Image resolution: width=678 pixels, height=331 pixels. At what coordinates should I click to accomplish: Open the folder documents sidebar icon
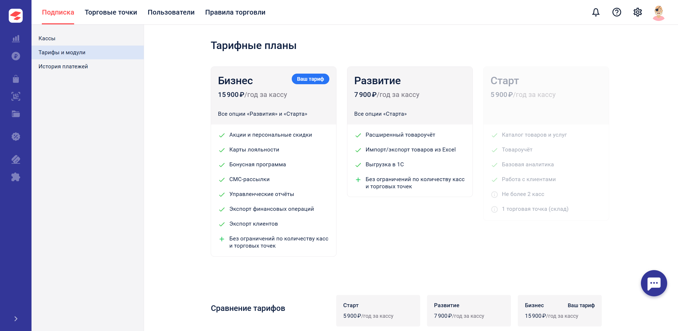click(16, 114)
